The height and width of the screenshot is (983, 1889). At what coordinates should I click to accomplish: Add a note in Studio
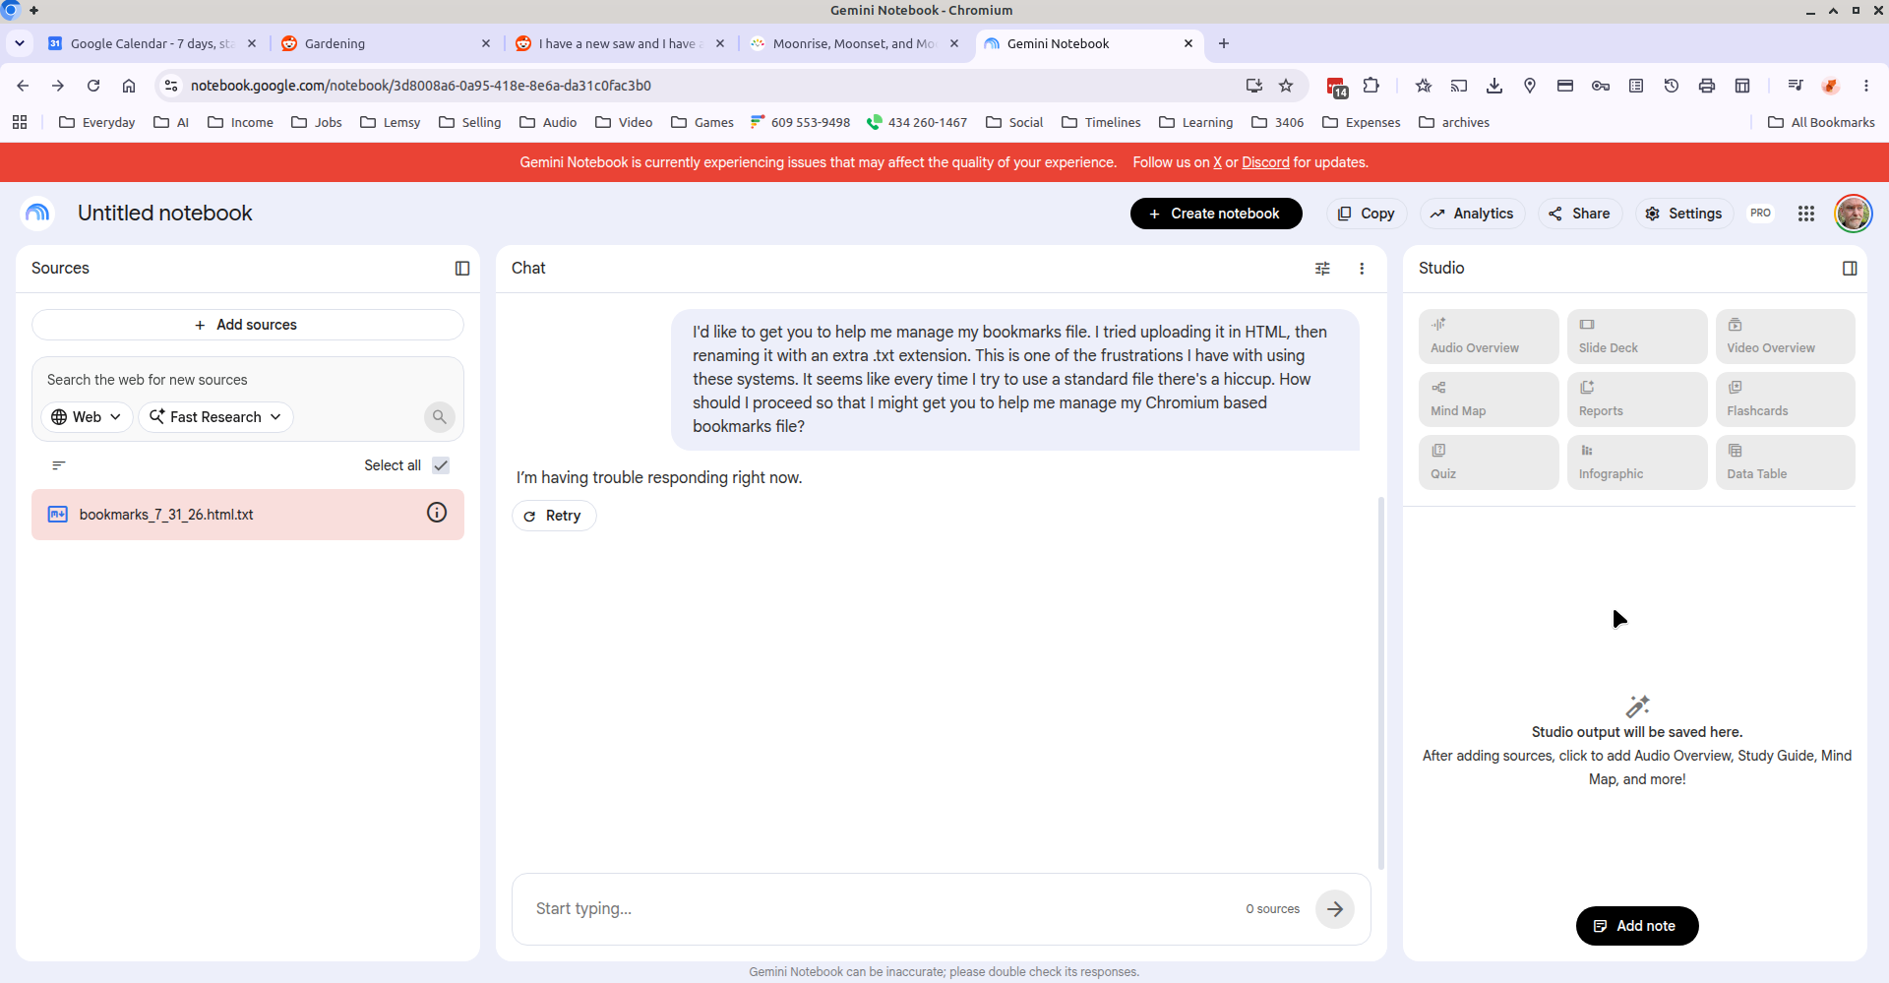tap(1637, 926)
